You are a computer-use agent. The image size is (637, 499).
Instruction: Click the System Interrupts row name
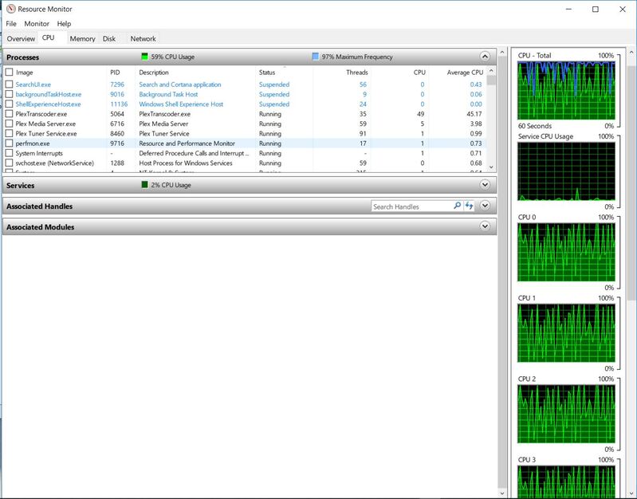39,153
